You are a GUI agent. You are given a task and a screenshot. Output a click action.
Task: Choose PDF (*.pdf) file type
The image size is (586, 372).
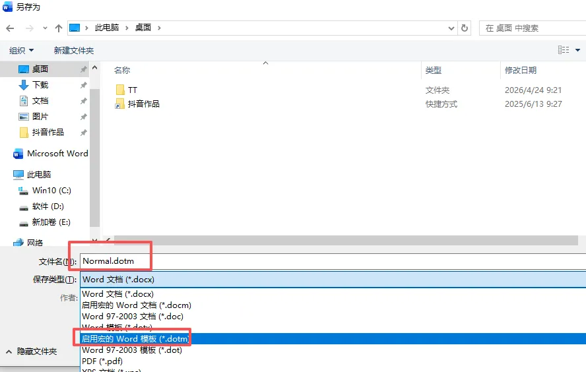[102, 361]
